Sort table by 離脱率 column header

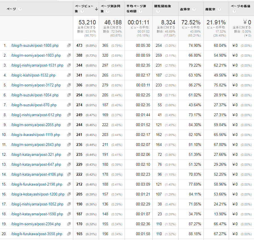tap(210, 9)
